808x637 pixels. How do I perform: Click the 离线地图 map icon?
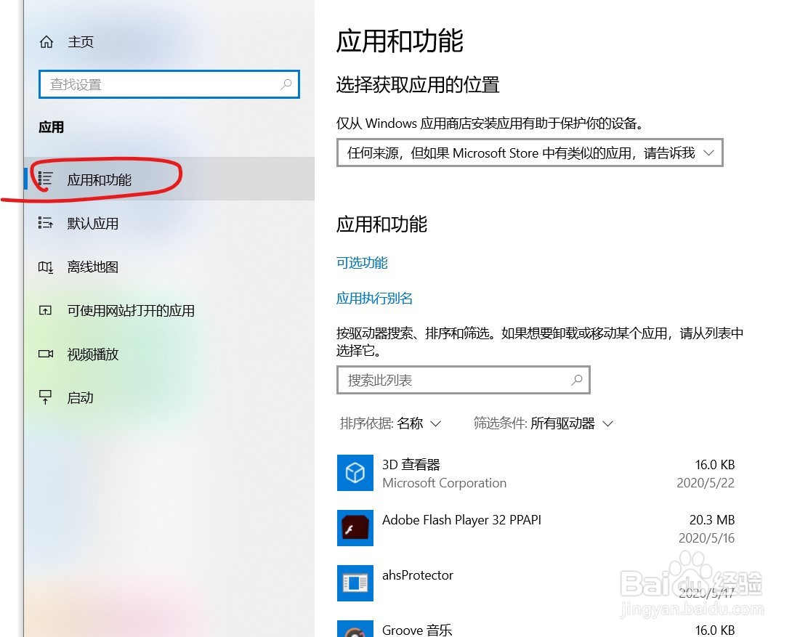tap(45, 267)
